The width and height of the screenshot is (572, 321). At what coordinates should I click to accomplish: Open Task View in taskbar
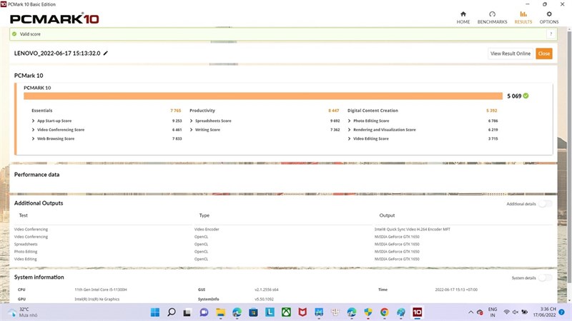[x=187, y=312]
